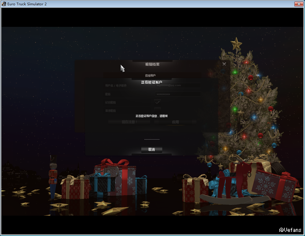The image size is (305, 236).
Task: Click the @Vefans watermark
Action: pos(290,230)
